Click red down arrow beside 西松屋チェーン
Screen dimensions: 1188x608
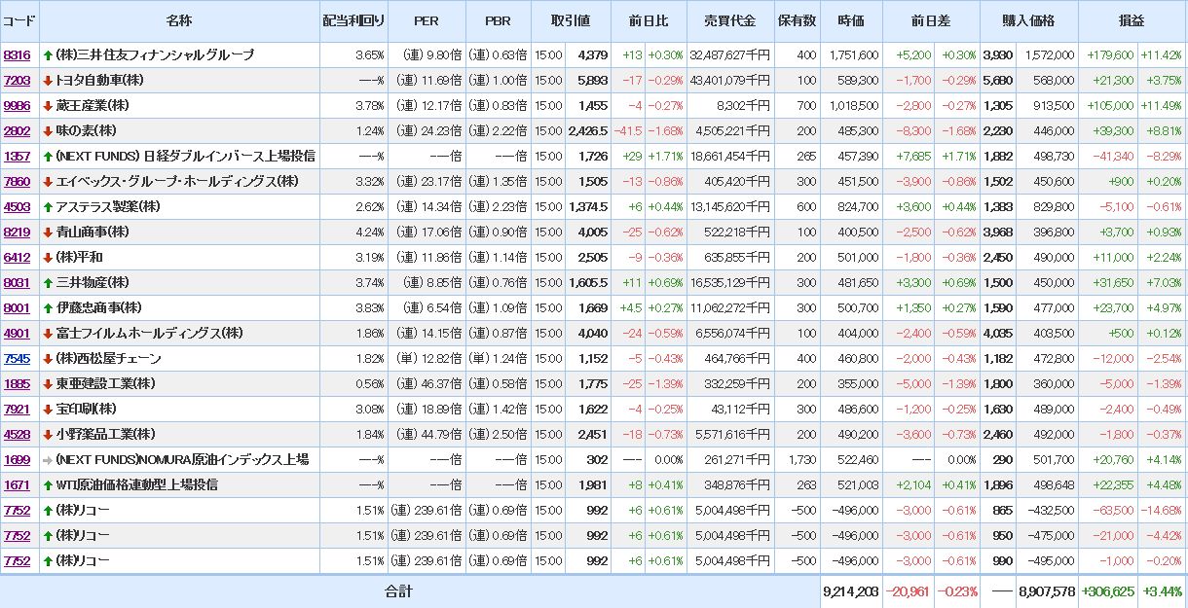(48, 359)
